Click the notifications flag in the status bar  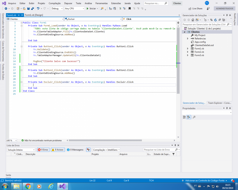coord(232,180)
